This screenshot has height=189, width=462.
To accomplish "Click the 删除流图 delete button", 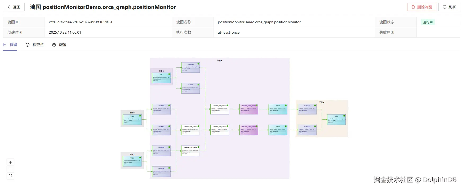I will (x=421, y=7).
